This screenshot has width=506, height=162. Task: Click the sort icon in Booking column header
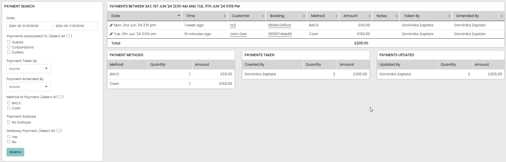[x=304, y=16]
